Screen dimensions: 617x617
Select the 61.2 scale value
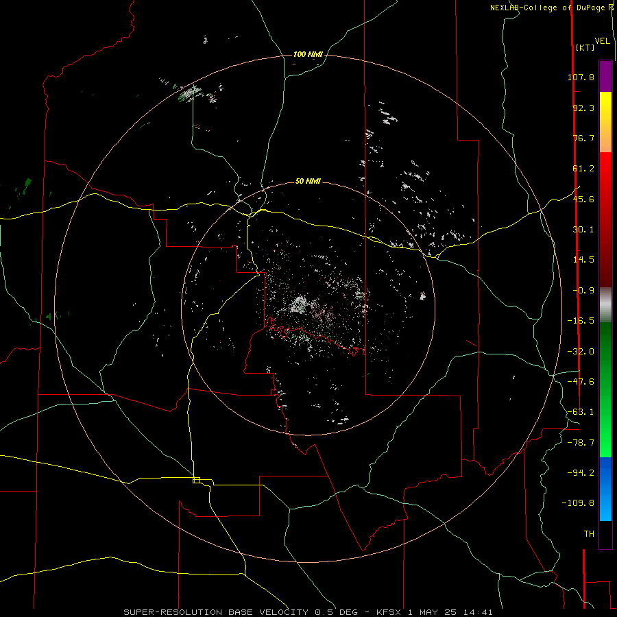click(x=583, y=169)
